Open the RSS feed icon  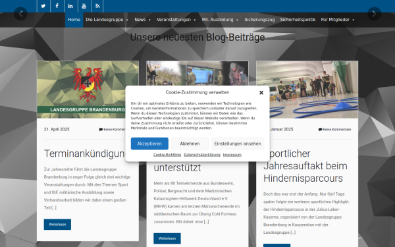click(x=97, y=6)
